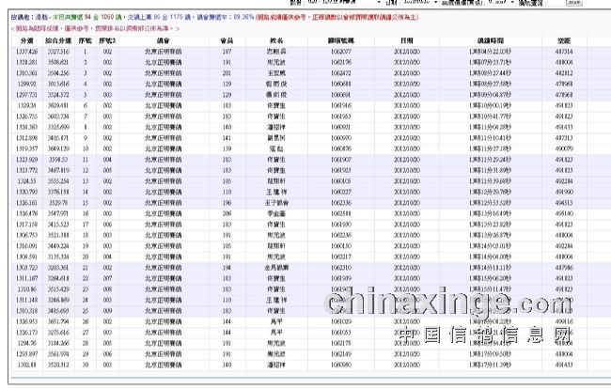Viewport: 611px width, 389px height.
Task: Sort table by 分速 column header
Action: point(26,42)
